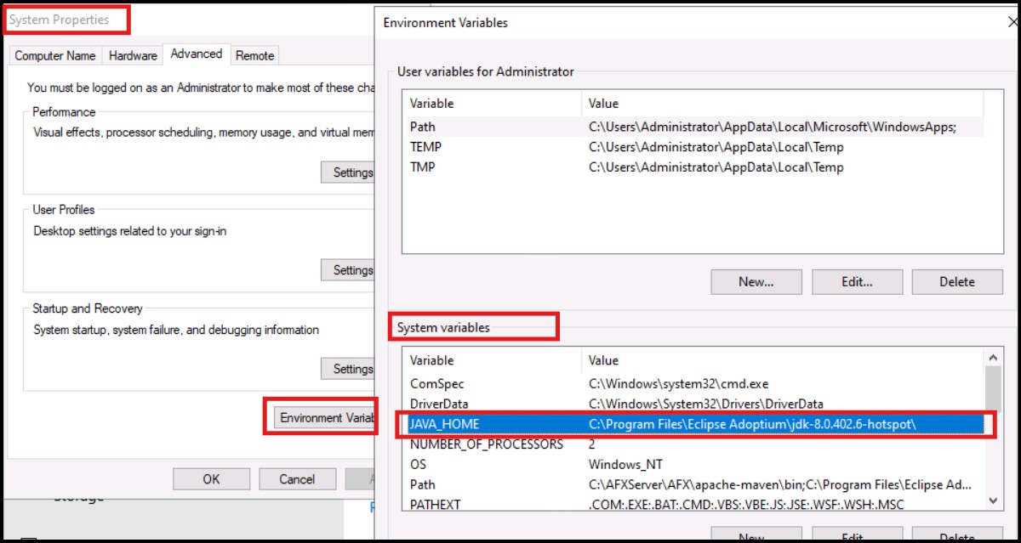Click Variable column header in user variables
The image size is (1021, 543).
tap(492, 104)
